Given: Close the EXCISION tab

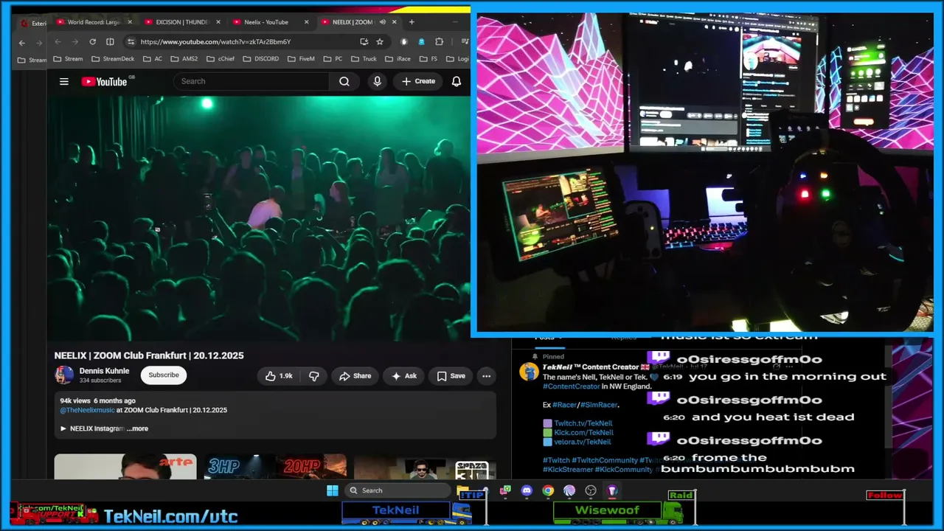Looking at the screenshot, I should tap(218, 22).
